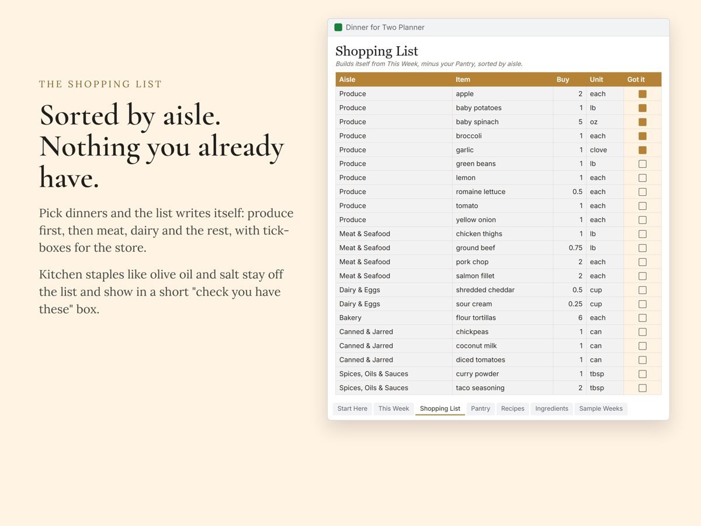Select the coconut milk cell
Image resolution: width=701 pixels, height=526 pixels.
coord(502,346)
